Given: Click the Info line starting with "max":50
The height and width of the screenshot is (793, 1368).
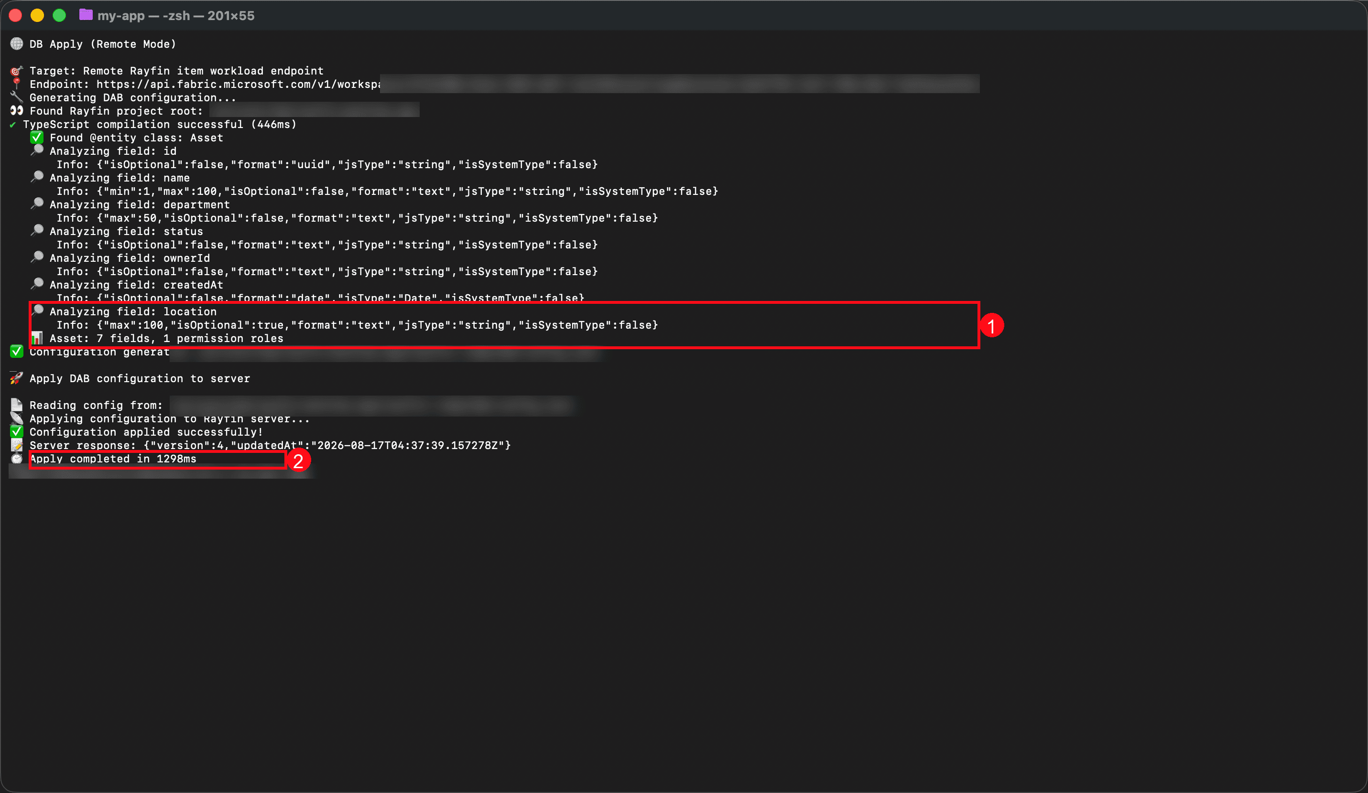Looking at the screenshot, I should [x=357, y=218].
